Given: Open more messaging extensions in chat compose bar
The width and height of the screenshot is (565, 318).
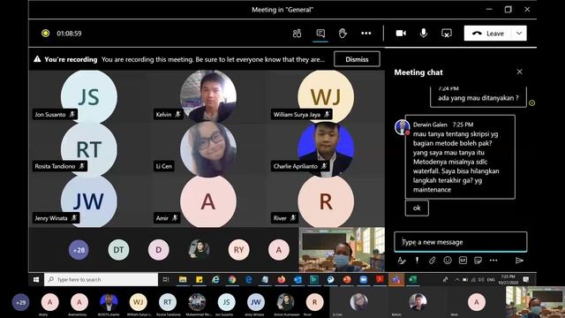Looking at the screenshot, I should [493, 260].
